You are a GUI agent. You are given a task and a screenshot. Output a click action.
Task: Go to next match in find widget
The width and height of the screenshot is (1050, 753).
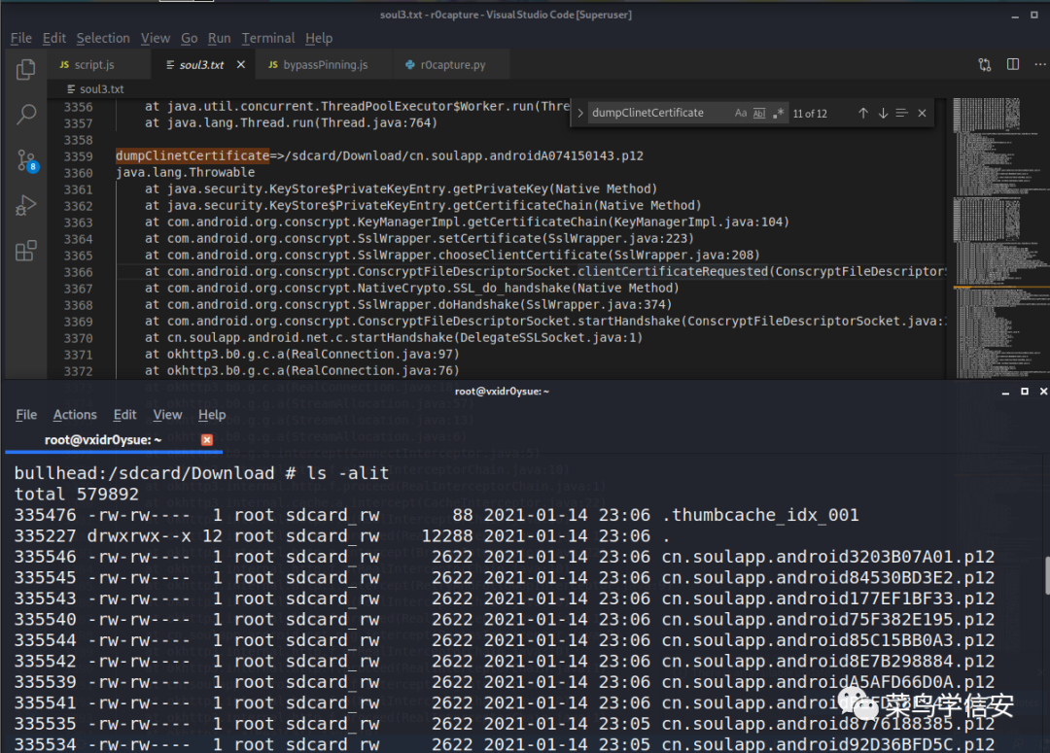pyautogui.click(x=883, y=113)
